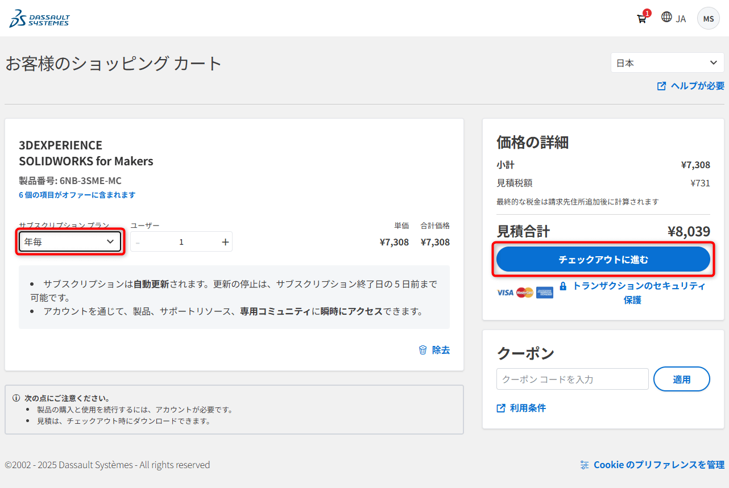
Task: Click the globe language icon
Action: [666, 17]
